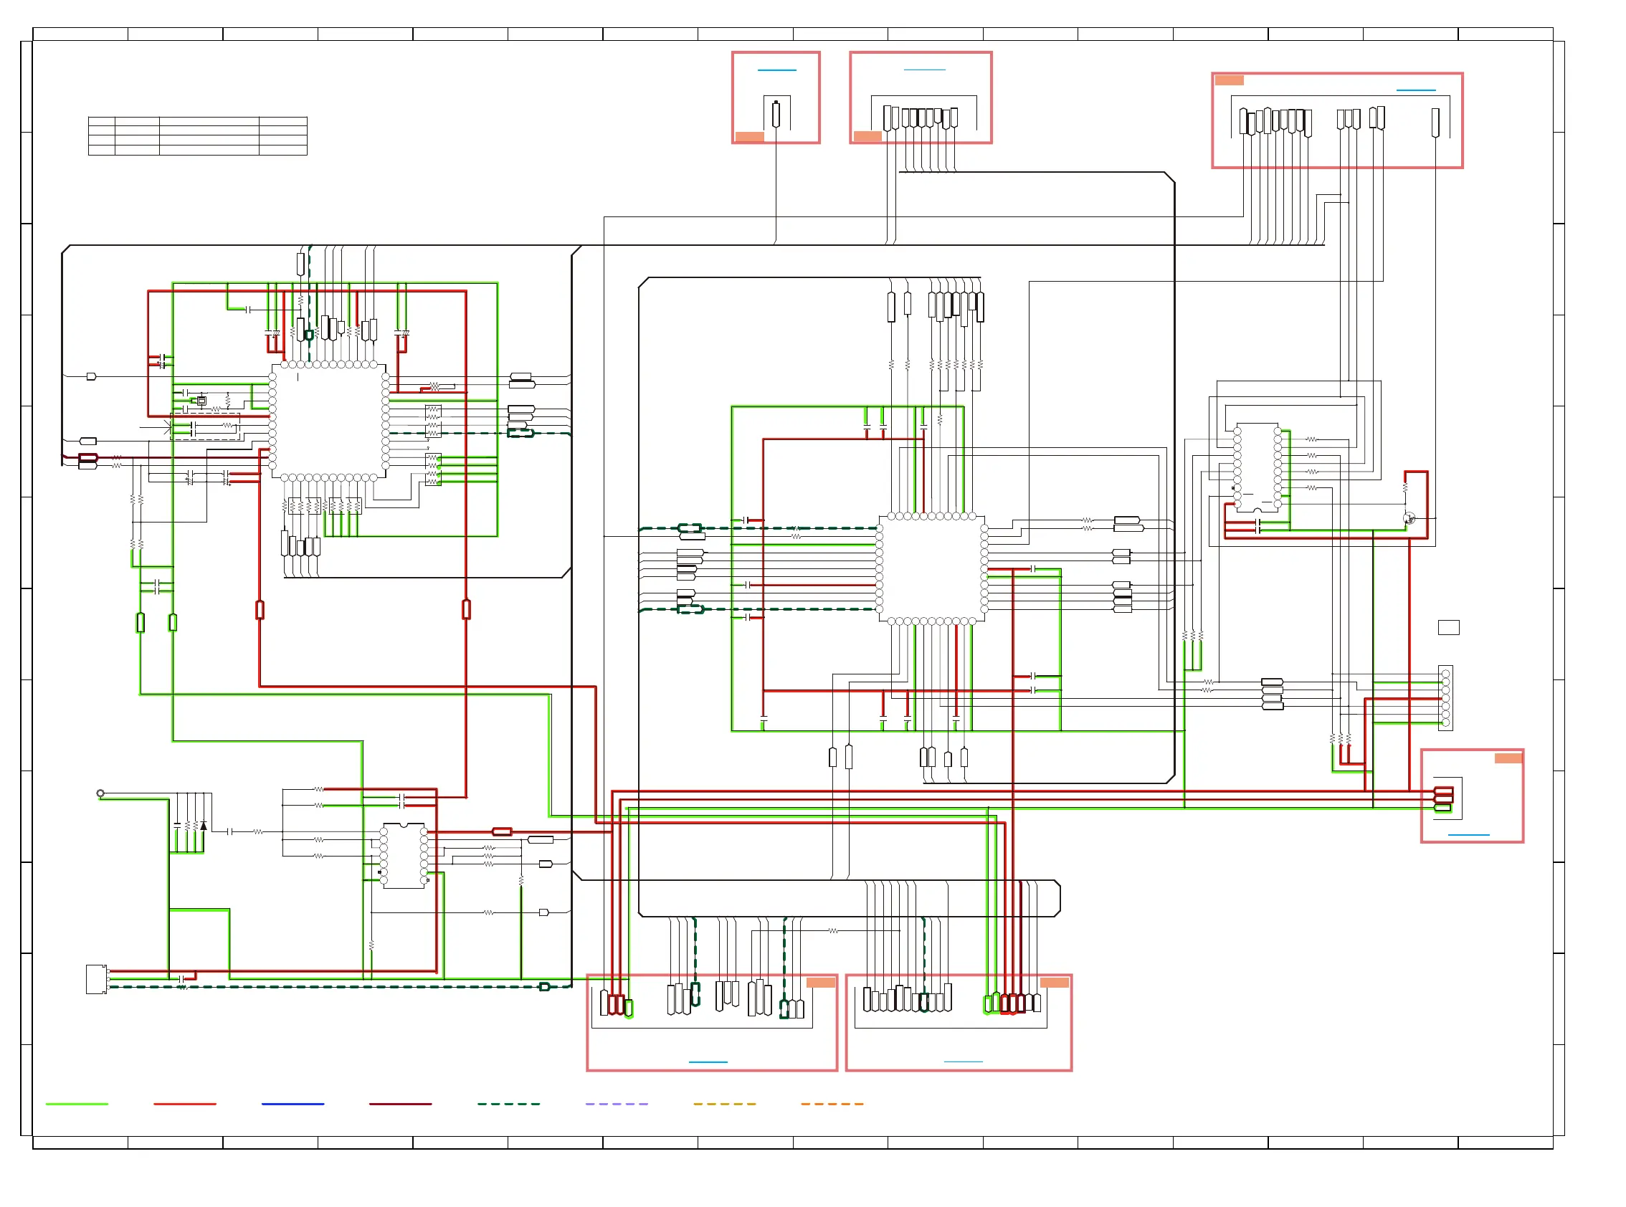
Task: Click the dark green dashed legend line
Action: [508, 1104]
